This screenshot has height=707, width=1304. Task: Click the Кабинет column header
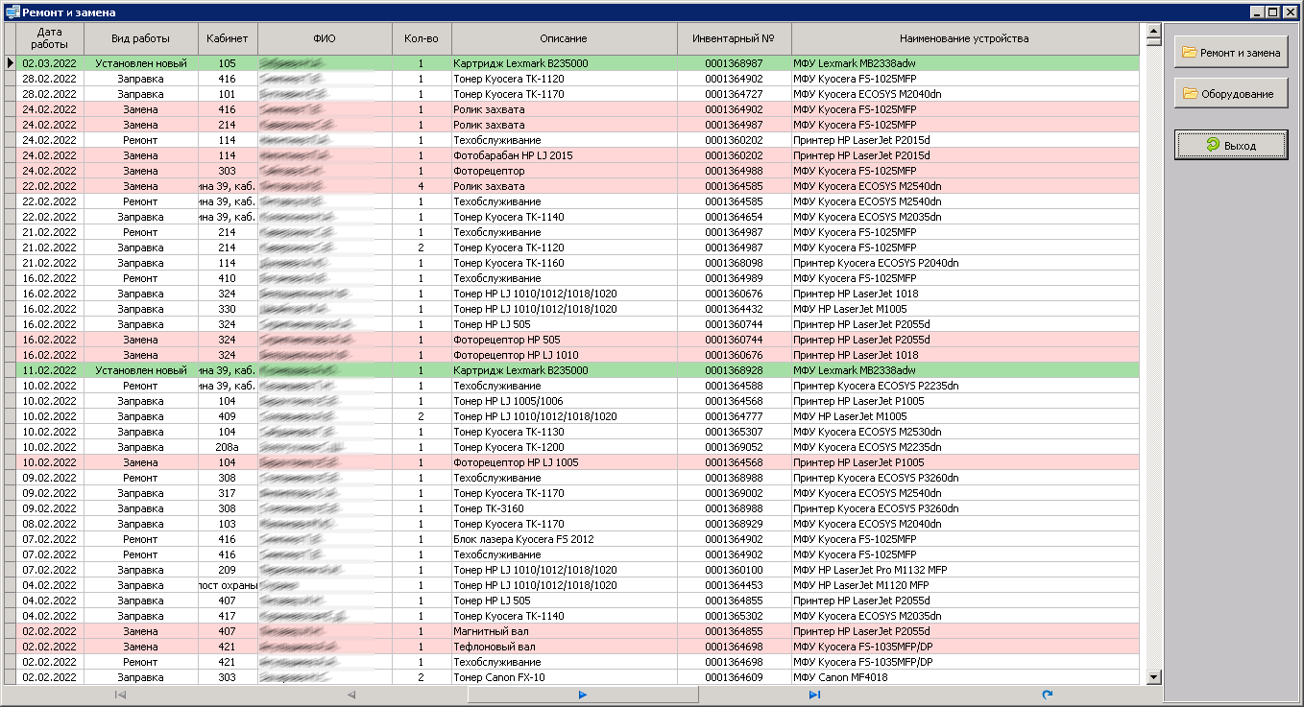228,38
